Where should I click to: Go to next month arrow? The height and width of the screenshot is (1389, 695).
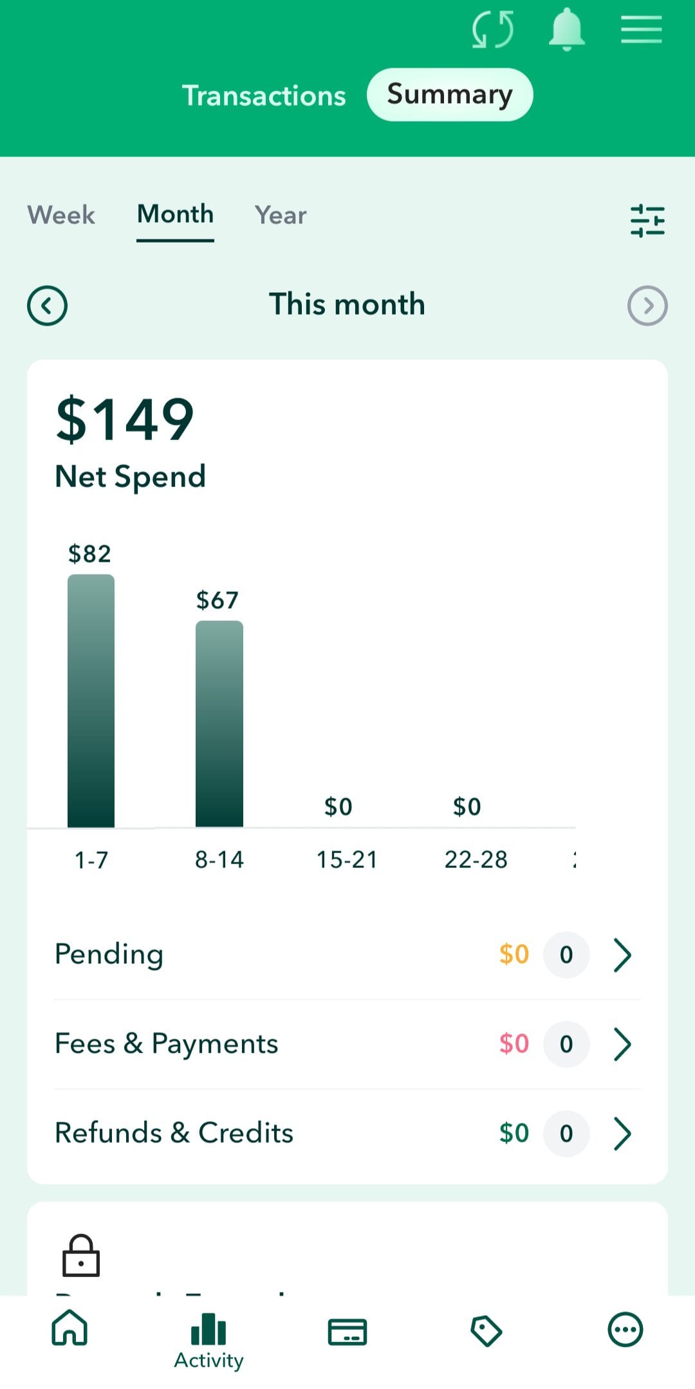[x=647, y=306]
